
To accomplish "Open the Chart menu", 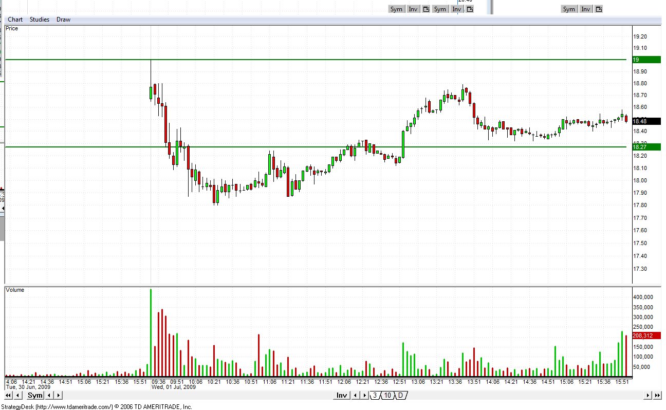I will pyautogui.click(x=15, y=20).
